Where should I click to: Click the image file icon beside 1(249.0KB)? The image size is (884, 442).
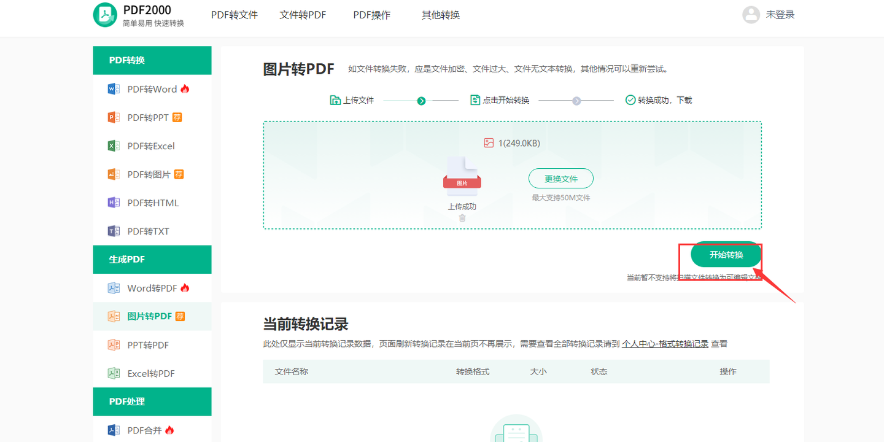(489, 143)
